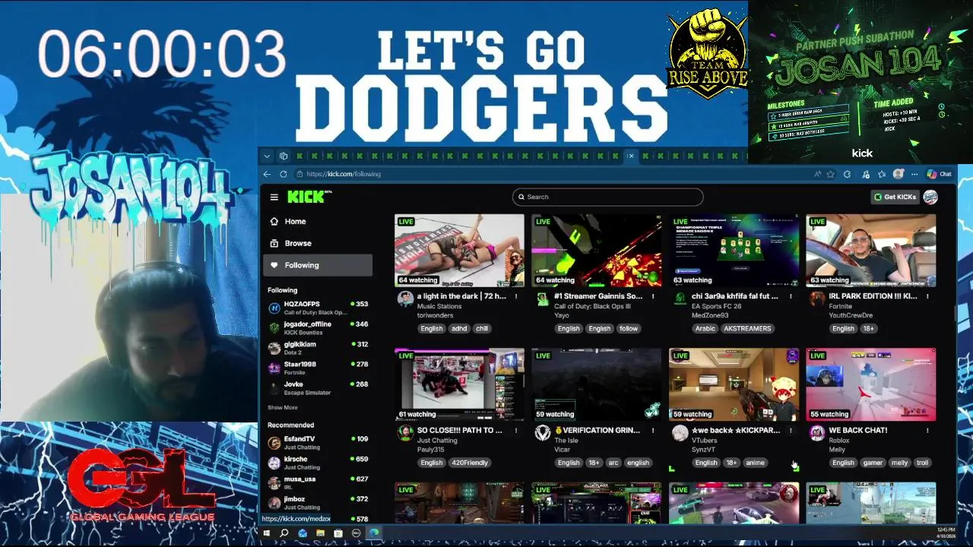Open options menu for 'IRL PARK EDITION'
The height and width of the screenshot is (547, 973).
click(x=927, y=296)
